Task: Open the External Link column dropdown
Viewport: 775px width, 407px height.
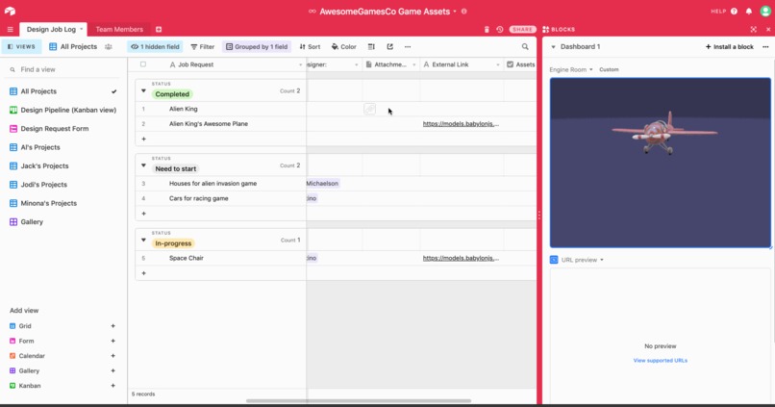Action: click(x=498, y=64)
